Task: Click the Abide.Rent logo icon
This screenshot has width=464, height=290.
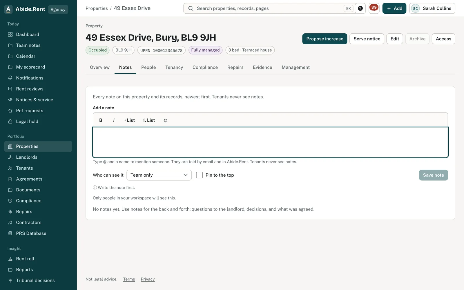Action: coord(8,9)
